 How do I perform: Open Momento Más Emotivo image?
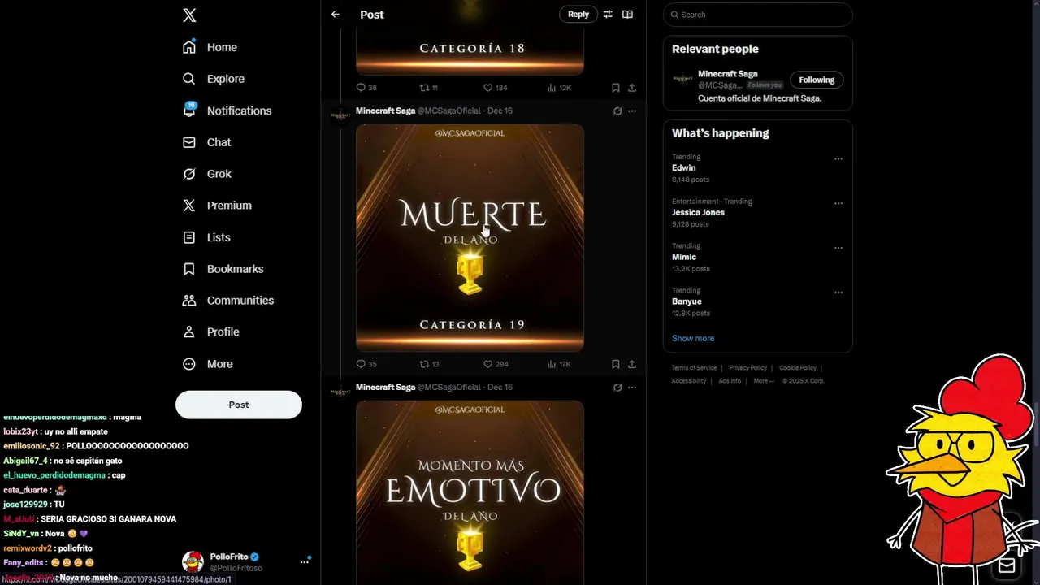pos(470,492)
